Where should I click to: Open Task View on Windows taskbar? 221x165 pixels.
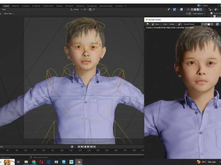[18, 162]
